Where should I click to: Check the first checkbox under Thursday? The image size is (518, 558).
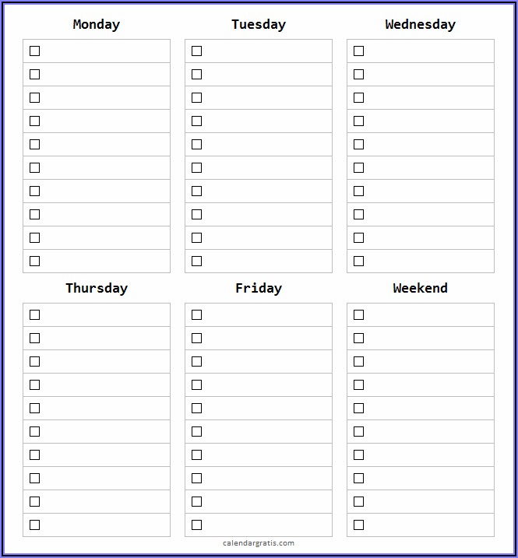tap(34, 315)
